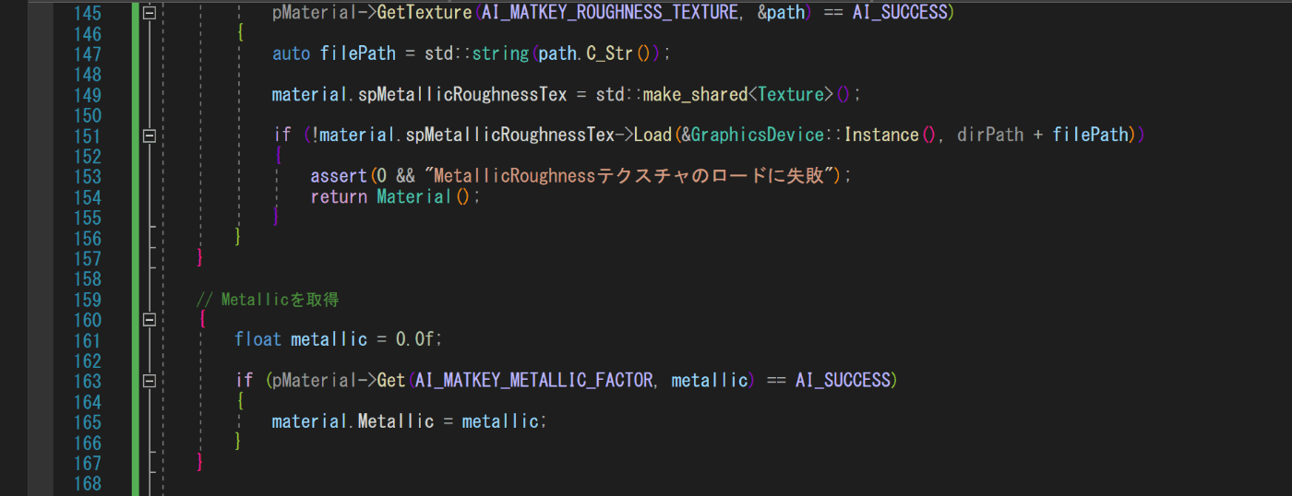Click line number 161 in the margin
1292x496 pixels.
point(86,339)
